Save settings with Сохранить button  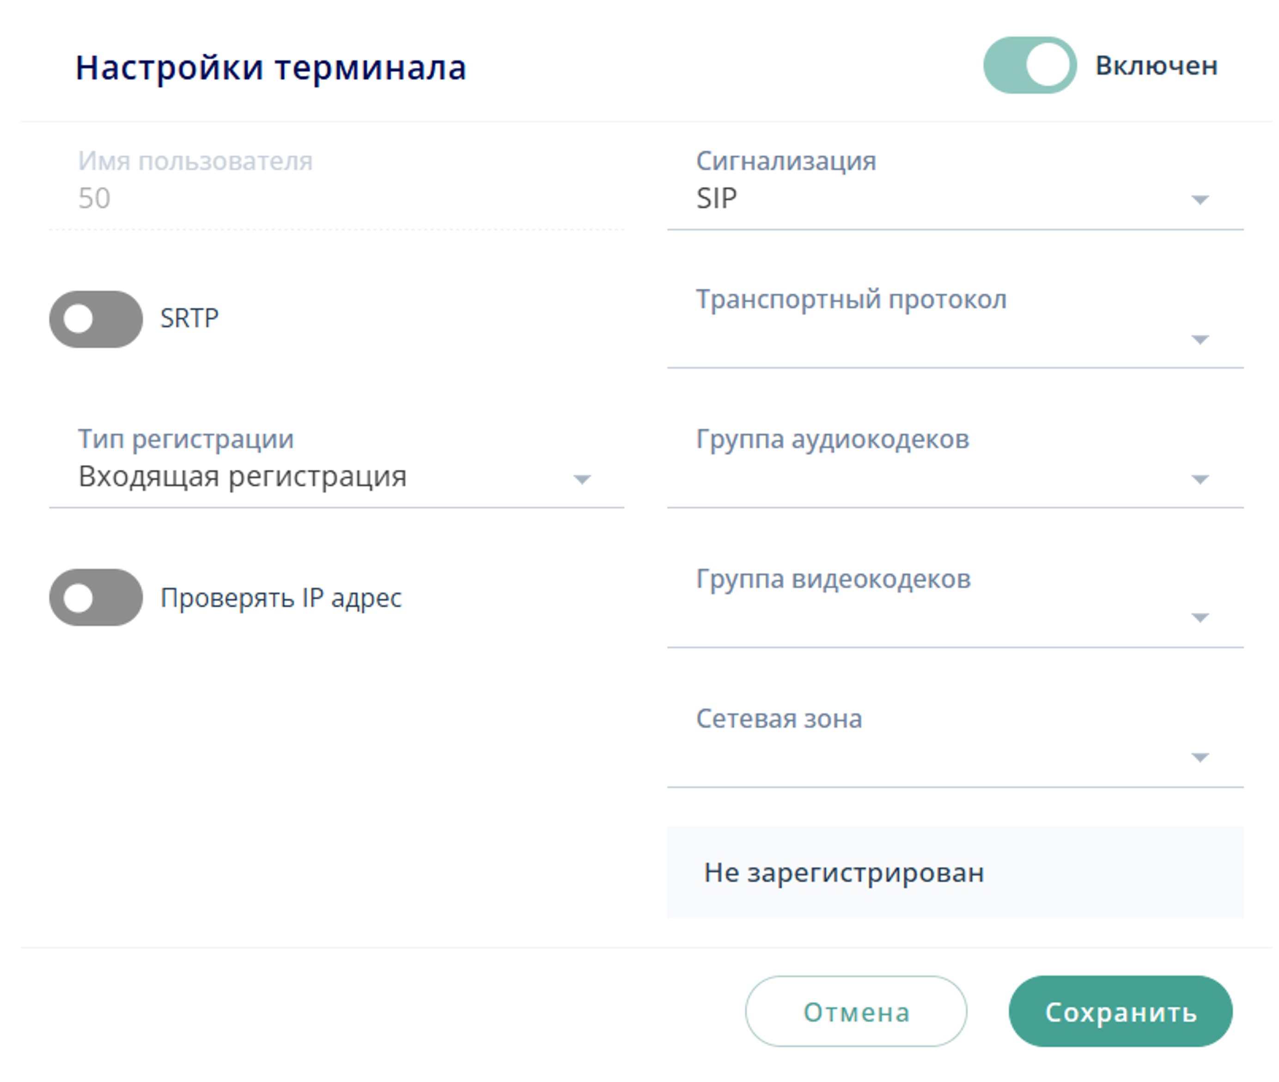1120,1011
